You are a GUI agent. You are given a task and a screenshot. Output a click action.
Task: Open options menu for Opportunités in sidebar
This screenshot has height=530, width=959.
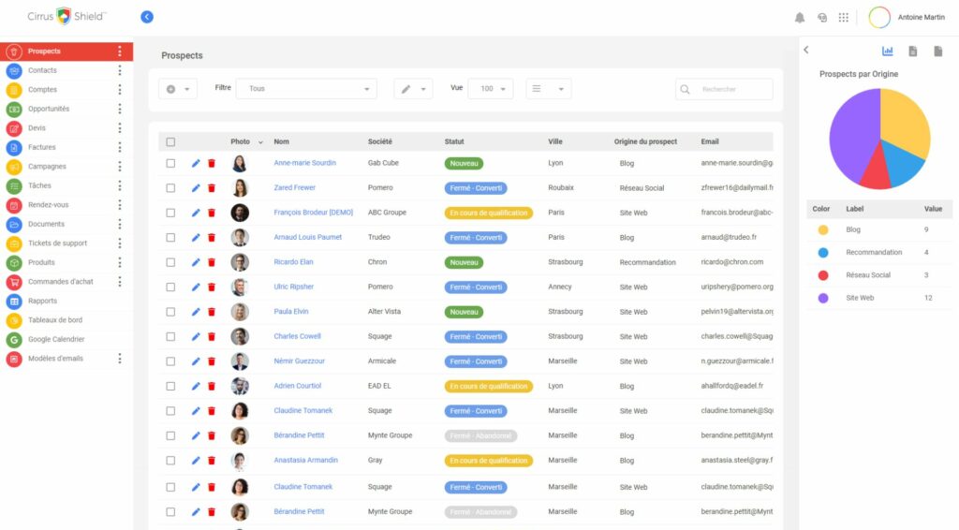point(120,109)
